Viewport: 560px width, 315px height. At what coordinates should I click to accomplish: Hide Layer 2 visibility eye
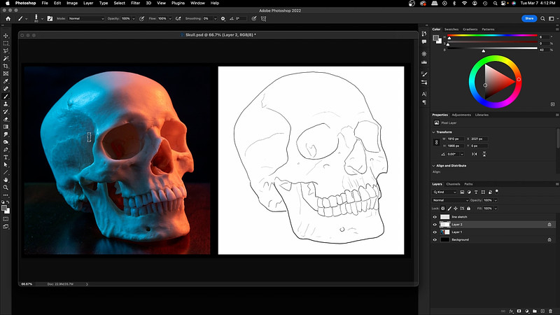click(435, 225)
